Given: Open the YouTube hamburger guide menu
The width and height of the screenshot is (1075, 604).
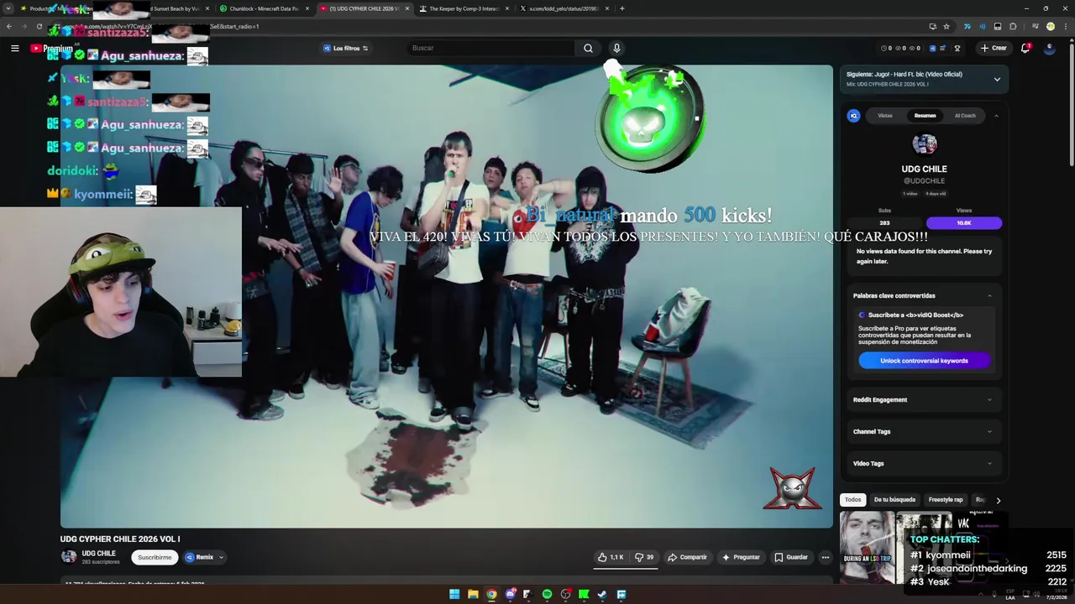Looking at the screenshot, I should pos(14,48).
